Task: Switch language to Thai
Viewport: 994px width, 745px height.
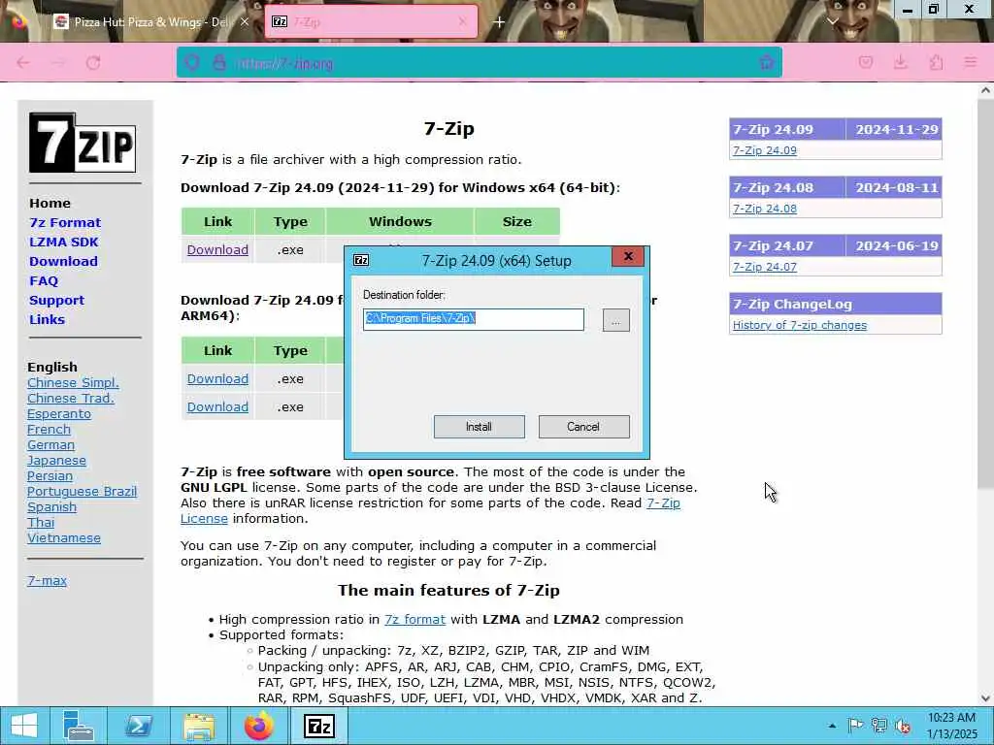Action: [41, 523]
